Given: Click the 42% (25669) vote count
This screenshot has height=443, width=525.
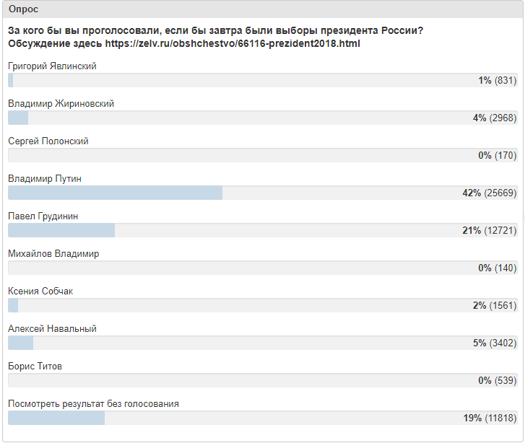Looking at the screenshot, I should click(x=490, y=193).
